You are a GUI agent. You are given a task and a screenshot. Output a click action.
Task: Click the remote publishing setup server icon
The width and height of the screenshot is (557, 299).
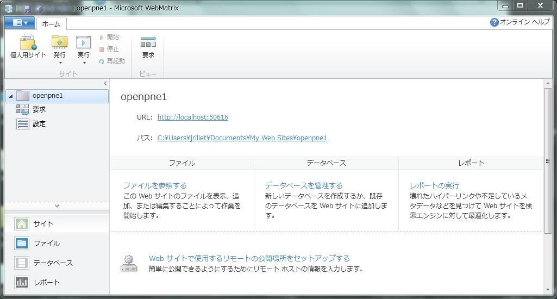[129, 264]
